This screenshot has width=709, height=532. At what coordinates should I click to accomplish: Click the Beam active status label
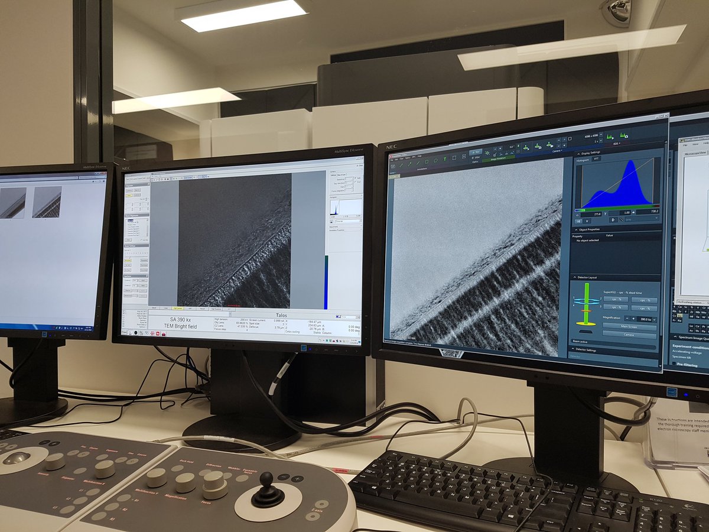580,342
